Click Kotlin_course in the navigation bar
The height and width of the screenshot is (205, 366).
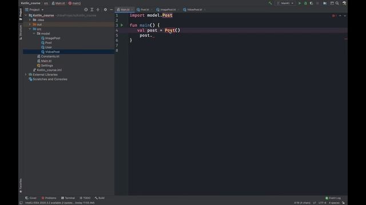[30, 3]
